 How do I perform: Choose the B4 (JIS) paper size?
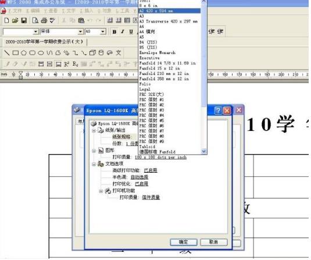click(x=148, y=42)
